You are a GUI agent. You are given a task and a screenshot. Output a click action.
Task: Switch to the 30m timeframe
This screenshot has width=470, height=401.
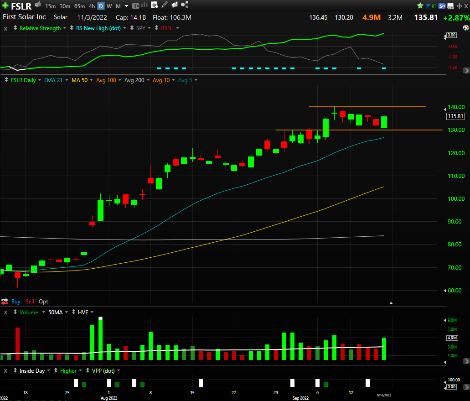tap(65, 6)
